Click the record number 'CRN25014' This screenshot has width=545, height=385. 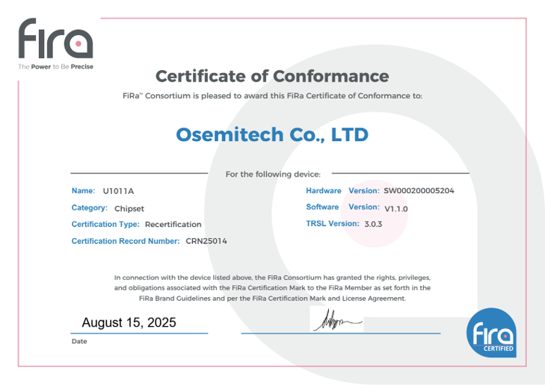[206, 241]
